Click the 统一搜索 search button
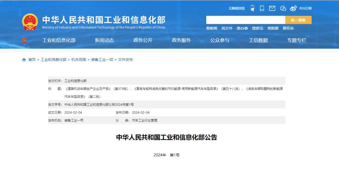This screenshot has width=339, height=169. click(299, 20)
